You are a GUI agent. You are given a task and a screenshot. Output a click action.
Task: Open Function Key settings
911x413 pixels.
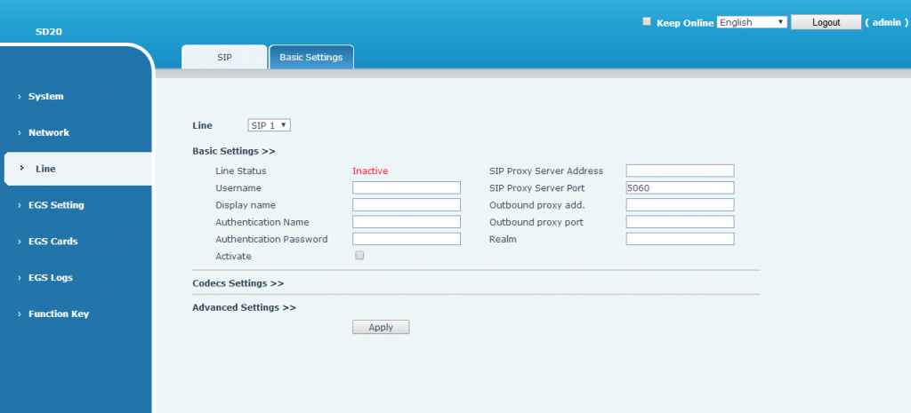coord(58,314)
